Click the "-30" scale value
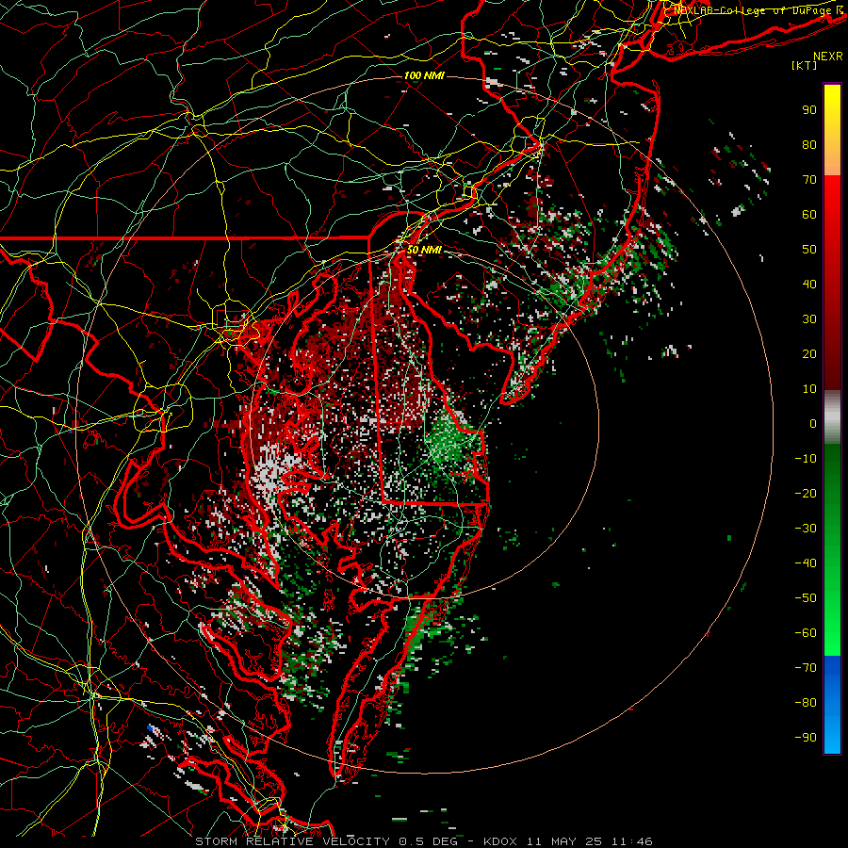848x848 pixels. [x=806, y=529]
